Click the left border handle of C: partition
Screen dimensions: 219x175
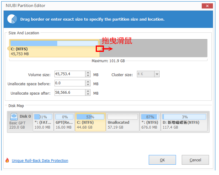coord(9,49)
